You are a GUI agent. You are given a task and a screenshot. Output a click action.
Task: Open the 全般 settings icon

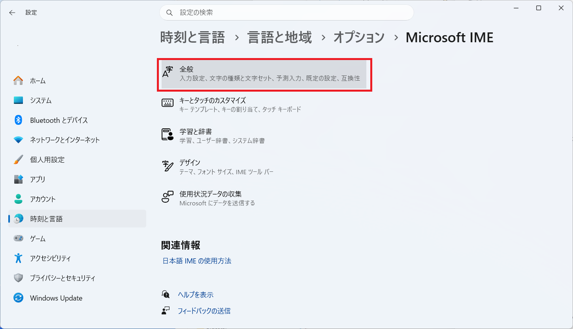click(x=168, y=73)
